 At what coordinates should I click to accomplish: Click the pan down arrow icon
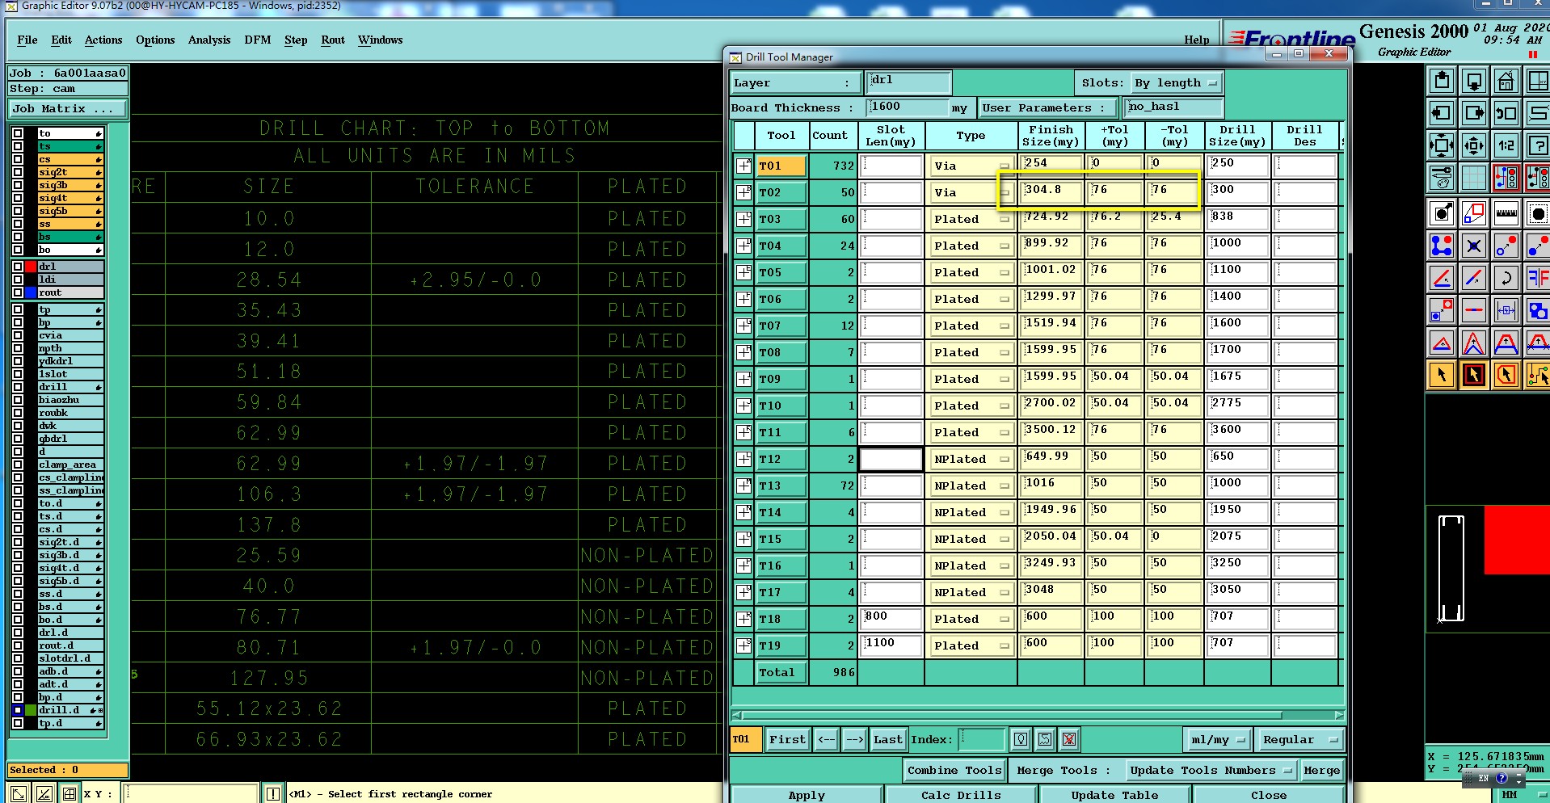point(1474,82)
